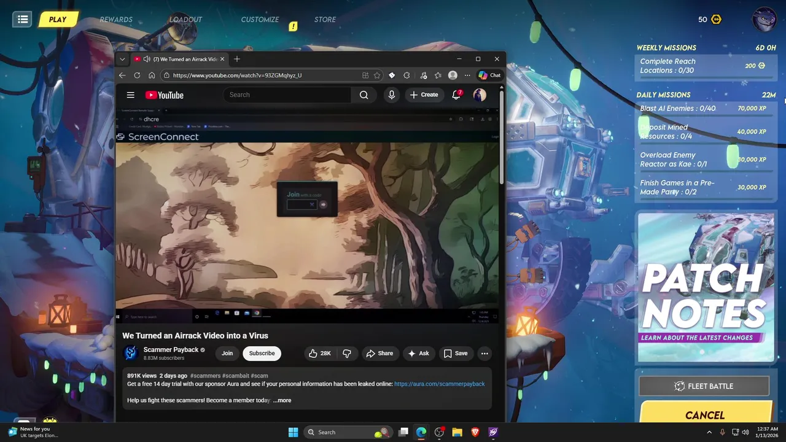The width and height of the screenshot is (786, 442).
Task: Like the video with thumbs up
Action: point(319,353)
